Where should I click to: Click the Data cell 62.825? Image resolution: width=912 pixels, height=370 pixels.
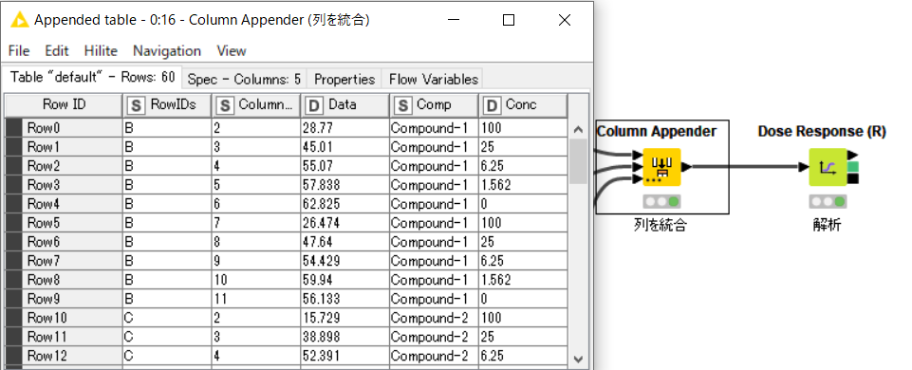point(344,204)
